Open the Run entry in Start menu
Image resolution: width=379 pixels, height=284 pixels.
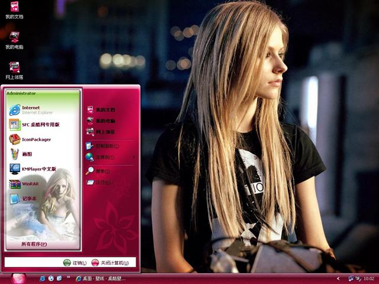[99, 182]
